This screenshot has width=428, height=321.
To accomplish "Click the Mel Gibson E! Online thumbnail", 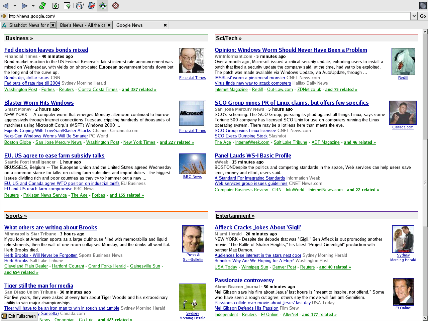I will (403, 292).
